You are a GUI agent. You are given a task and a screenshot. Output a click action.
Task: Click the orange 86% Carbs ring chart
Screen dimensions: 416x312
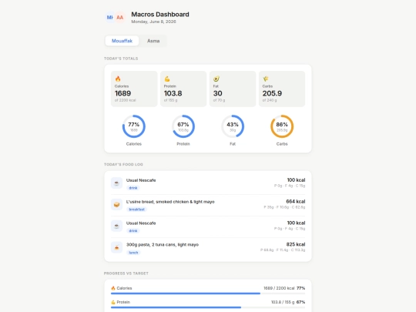282,126
